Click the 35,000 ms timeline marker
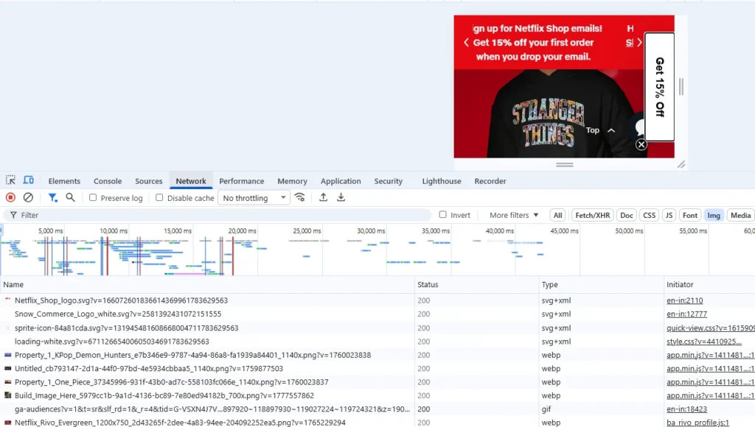This screenshot has width=755, height=427. (x=436, y=231)
